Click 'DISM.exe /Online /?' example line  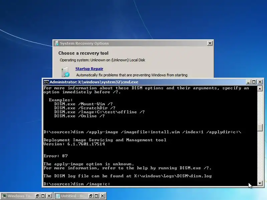click(79, 116)
